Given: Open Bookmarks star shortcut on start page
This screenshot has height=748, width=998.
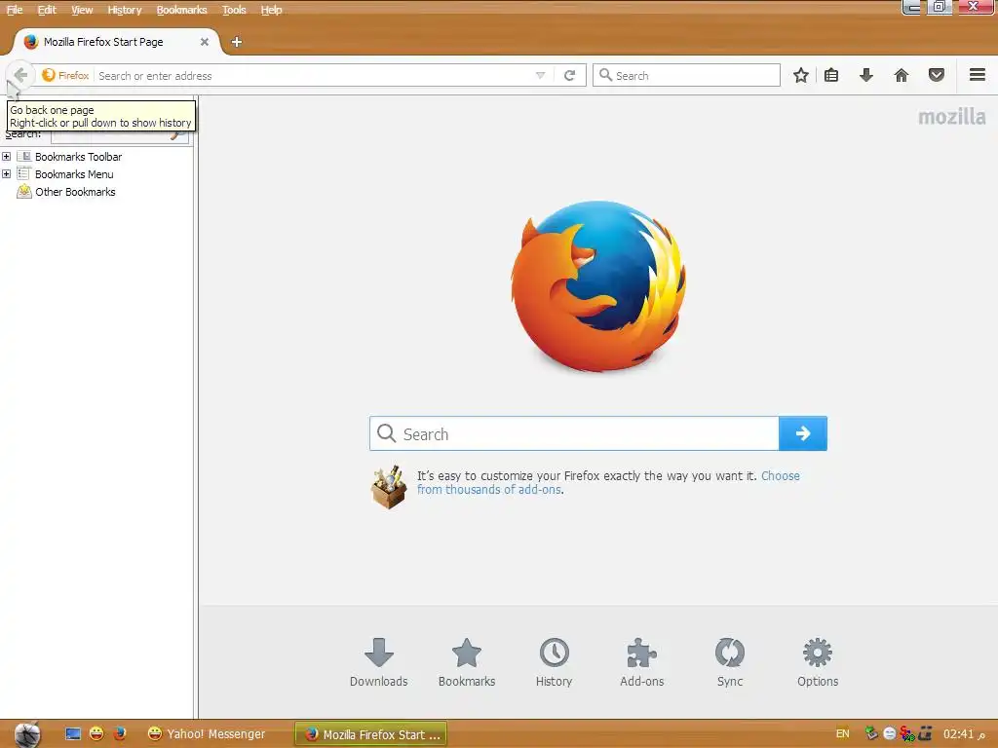Looking at the screenshot, I should (x=467, y=662).
